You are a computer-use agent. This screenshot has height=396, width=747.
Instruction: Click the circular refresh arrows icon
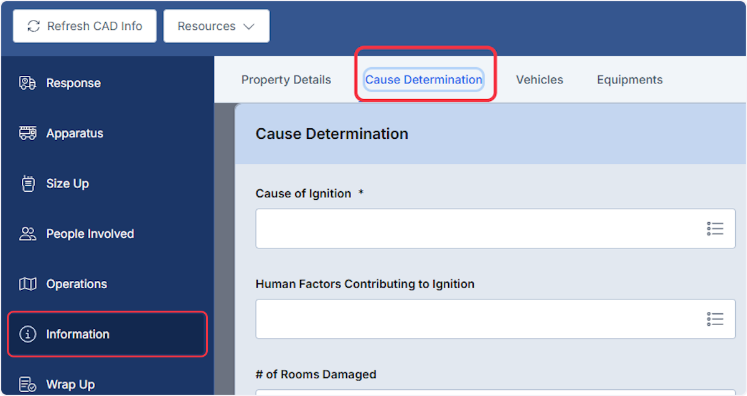pyautogui.click(x=34, y=26)
